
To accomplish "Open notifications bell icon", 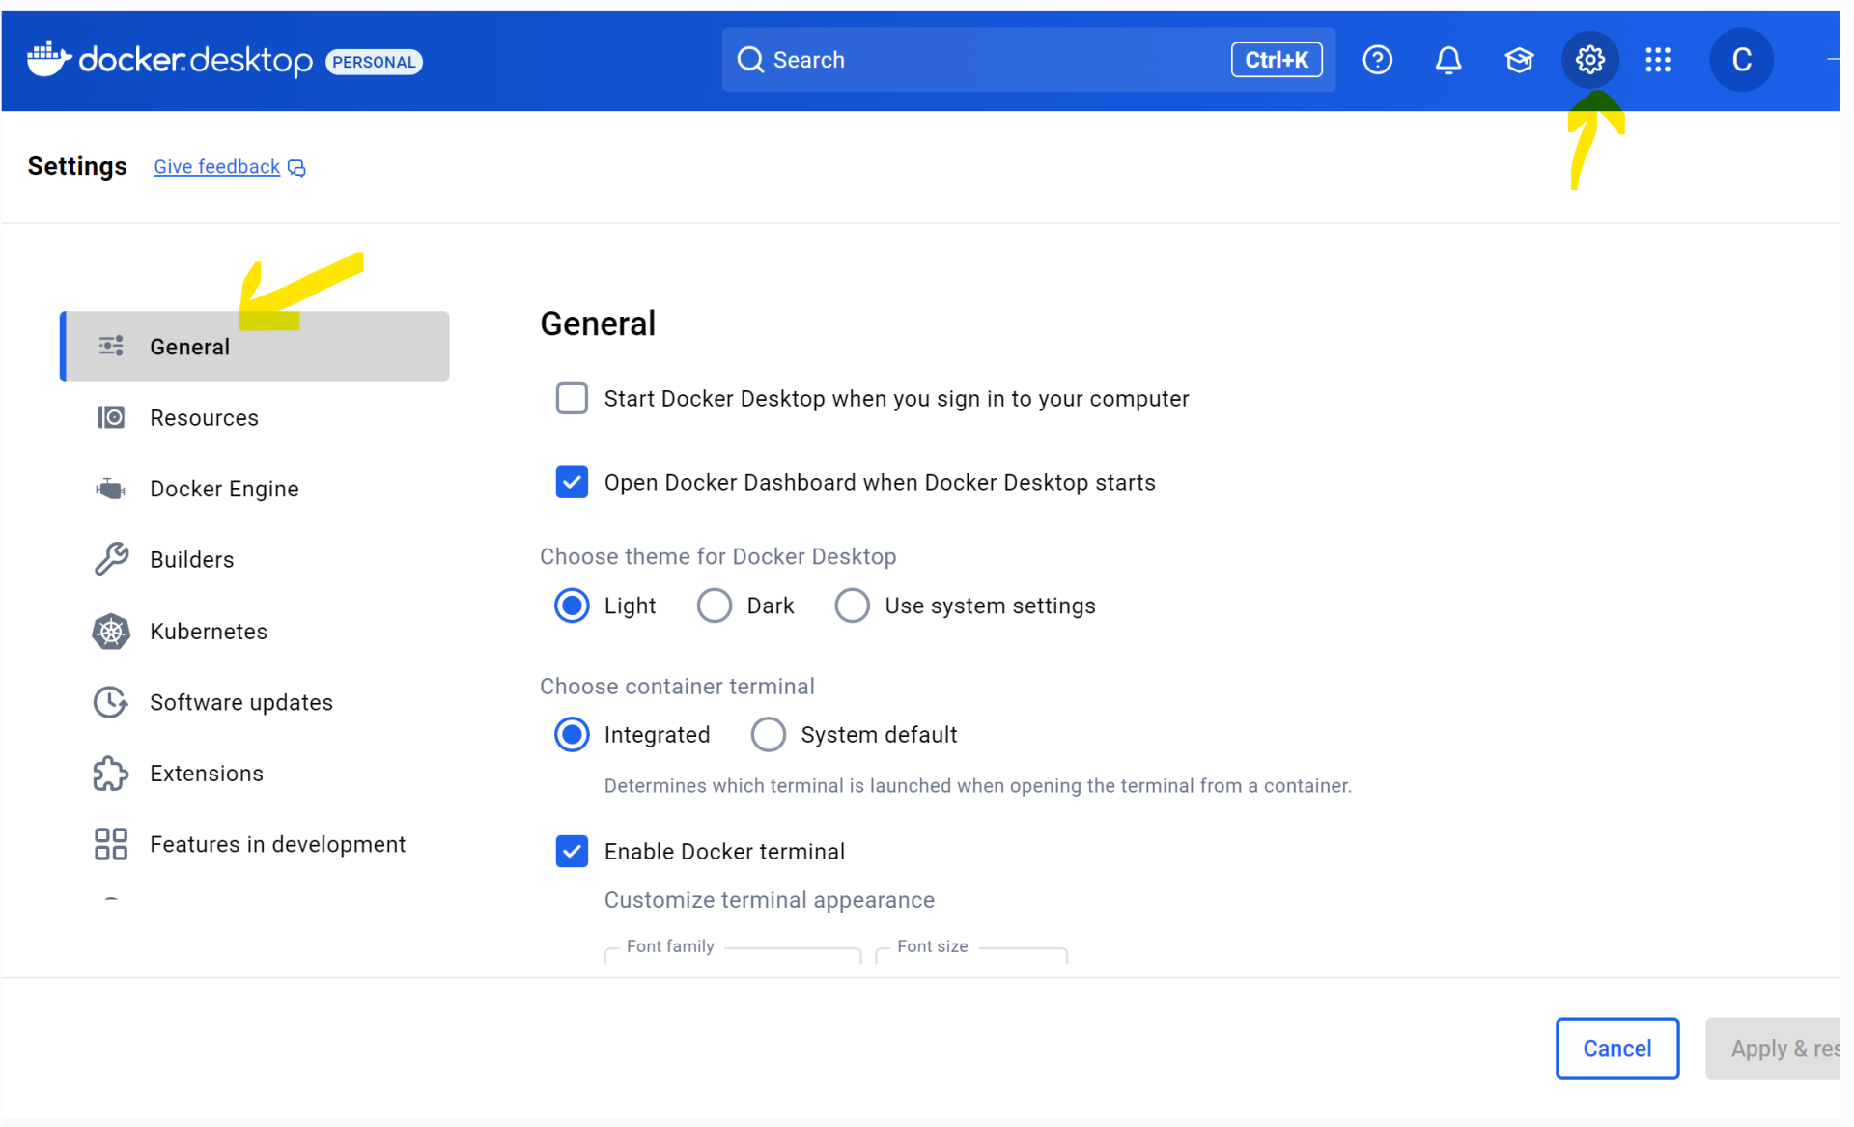I will 1447,60.
